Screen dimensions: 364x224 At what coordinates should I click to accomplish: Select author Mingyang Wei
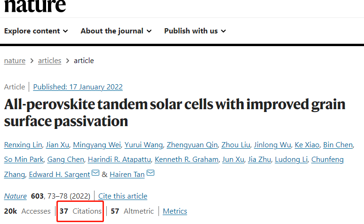pos(97,145)
